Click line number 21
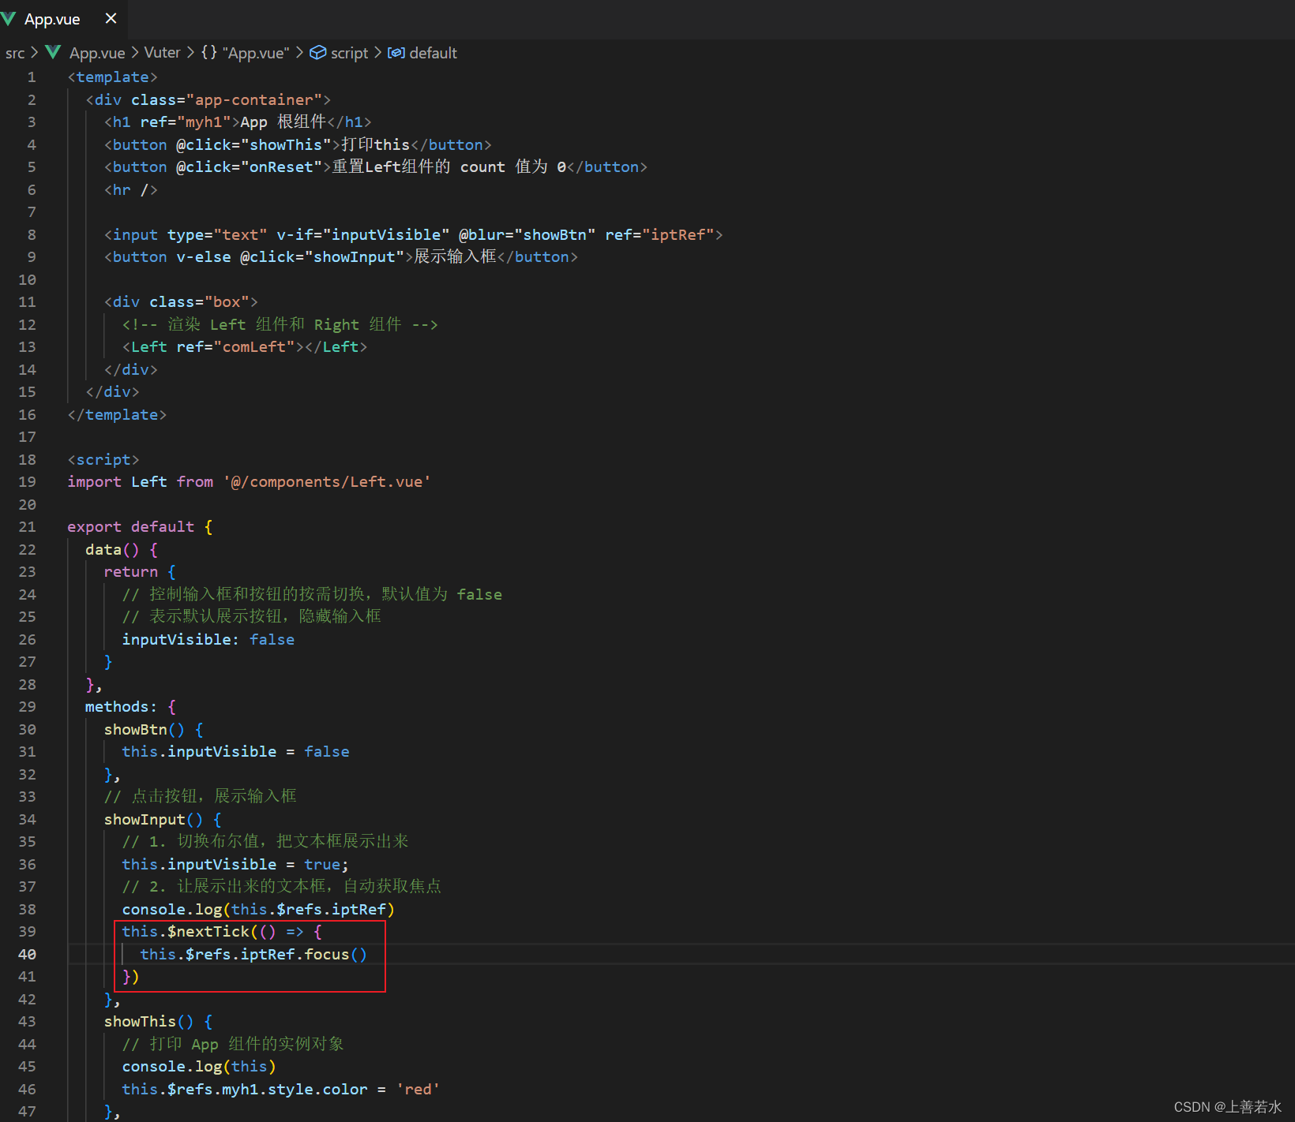This screenshot has height=1122, width=1295. (x=27, y=527)
